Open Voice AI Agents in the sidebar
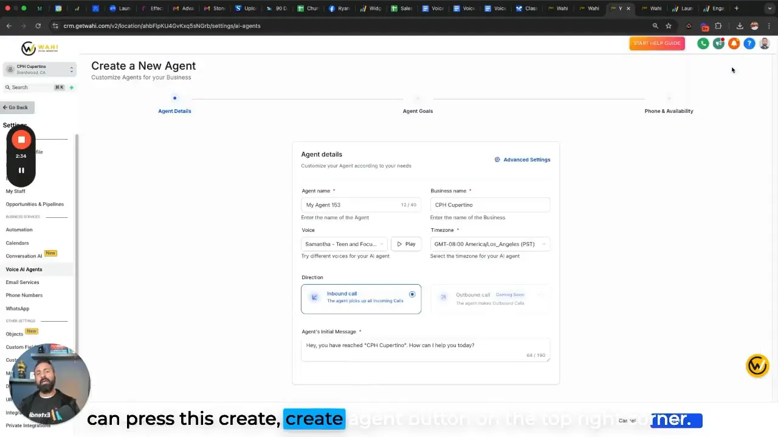The width and height of the screenshot is (778, 437). (24, 269)
